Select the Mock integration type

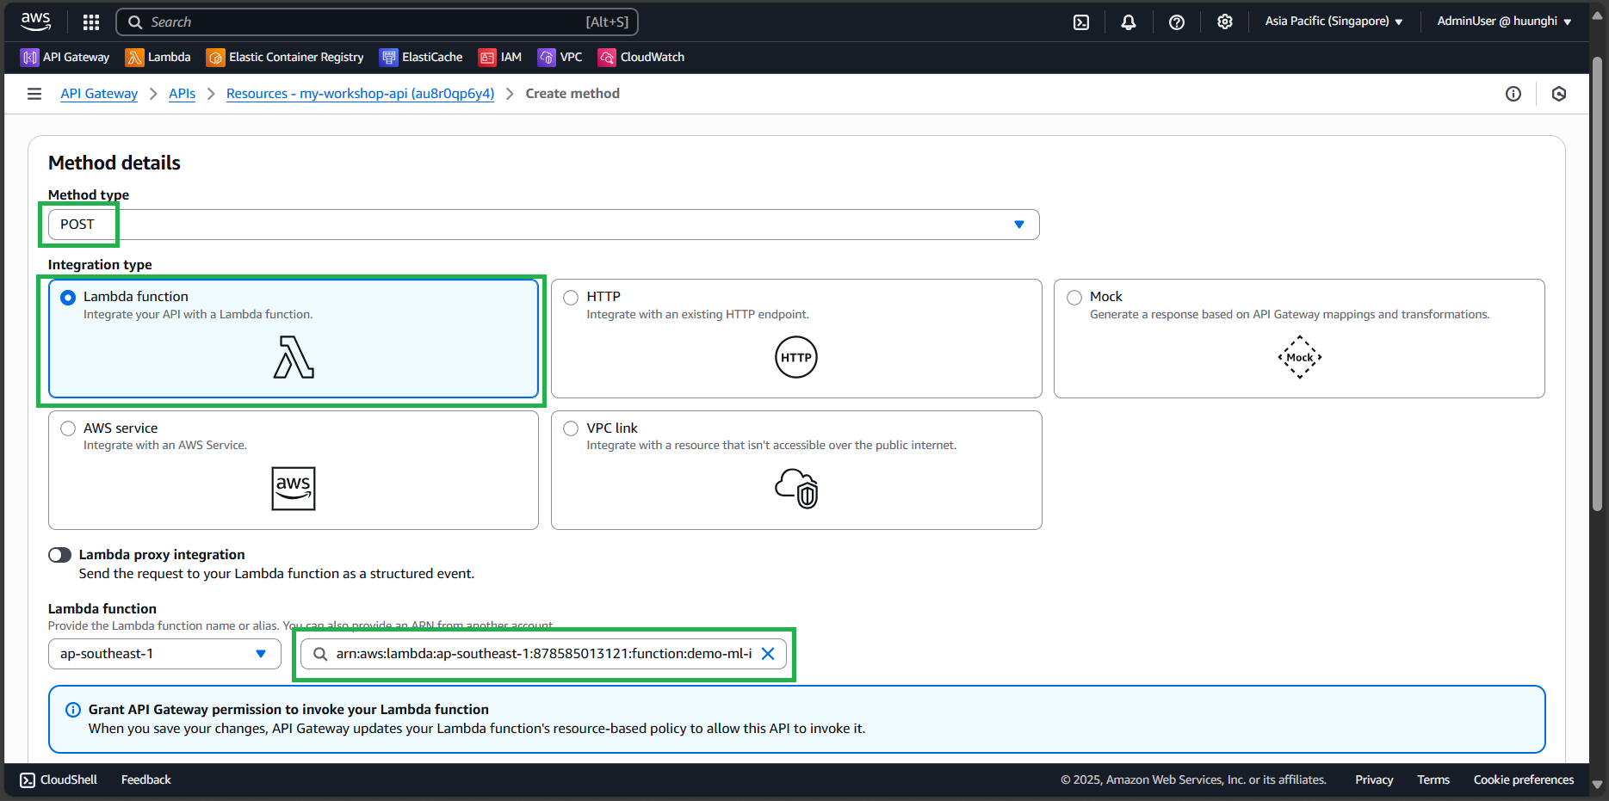pyautogui.click(x=1299, y=338)
